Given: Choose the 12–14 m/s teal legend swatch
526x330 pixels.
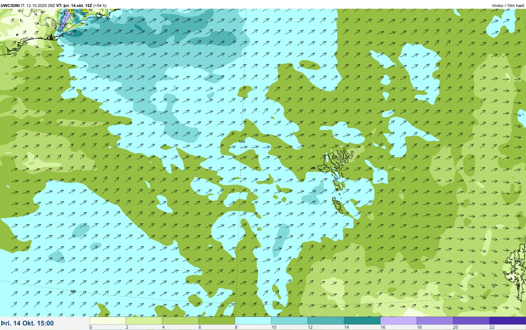Looking at the screenshot, I should 326,321.
